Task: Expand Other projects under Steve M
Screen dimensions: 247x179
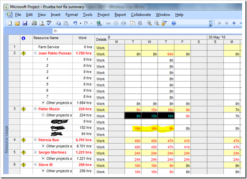Action: click(x=43, y=171)
